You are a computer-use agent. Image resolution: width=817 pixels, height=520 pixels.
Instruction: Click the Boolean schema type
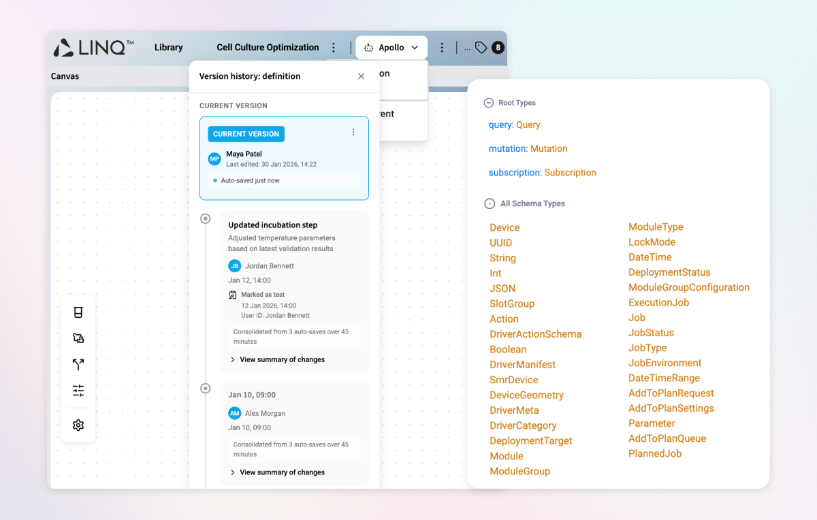(x=508, y=349)
